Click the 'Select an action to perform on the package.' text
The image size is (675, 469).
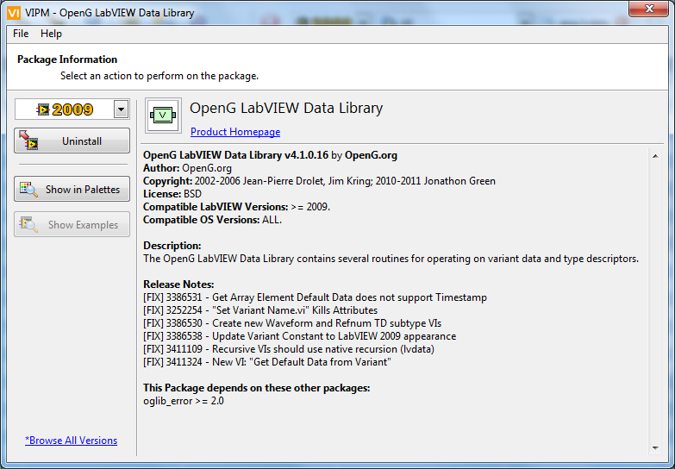coord(159,76)
